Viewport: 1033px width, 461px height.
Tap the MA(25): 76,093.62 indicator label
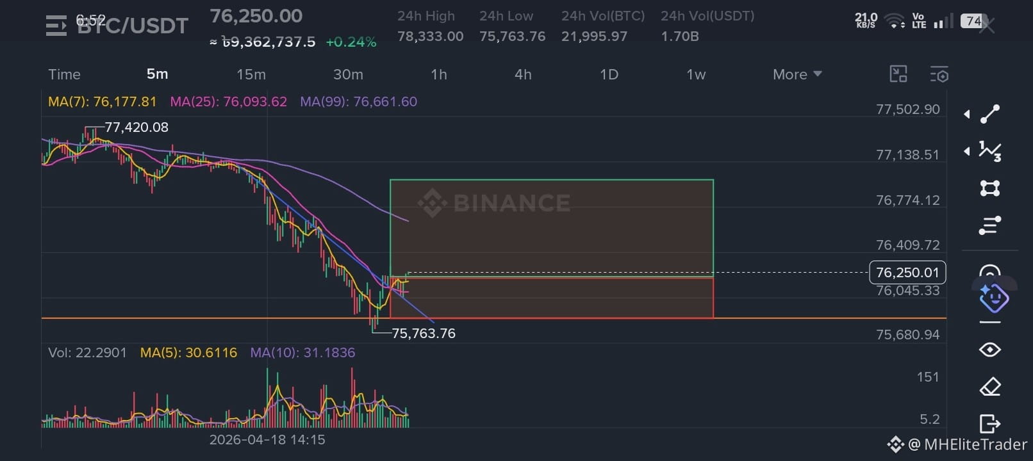point(228,102)
